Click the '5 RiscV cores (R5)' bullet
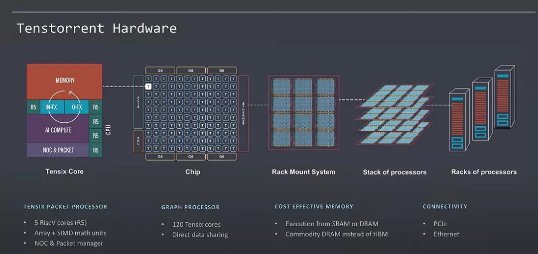The image size is (538, 254). pos(60,223)
